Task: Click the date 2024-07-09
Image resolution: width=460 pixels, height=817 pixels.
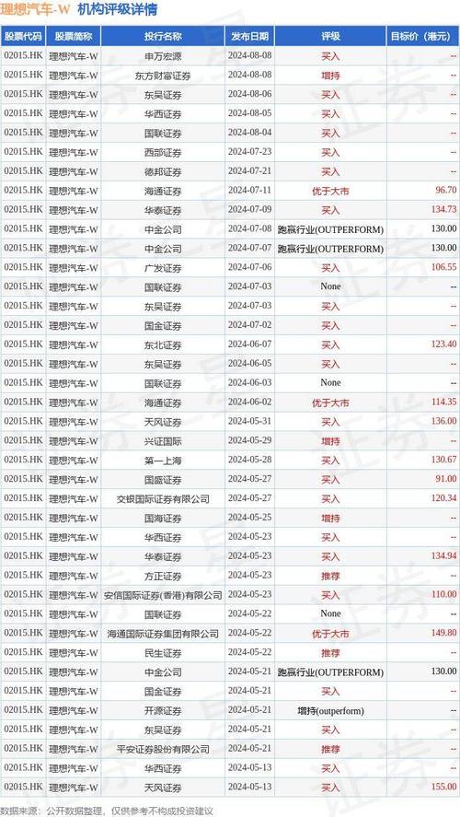Action: (249, 209)
